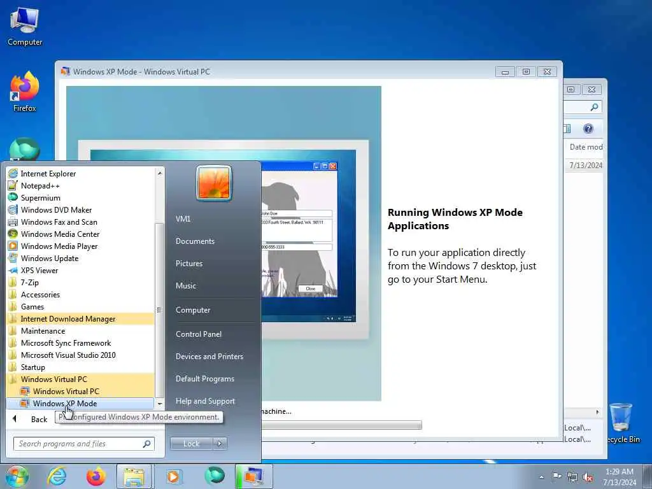Viewport: 652px width, 489px height.
Task: Expand the Microsoft Sync Framework folder
Action: coord(66,343)
